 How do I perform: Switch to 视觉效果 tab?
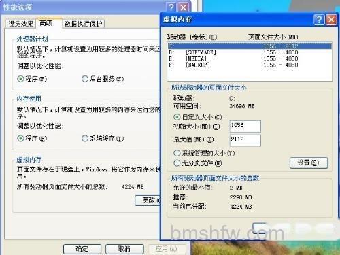(20, 24)
